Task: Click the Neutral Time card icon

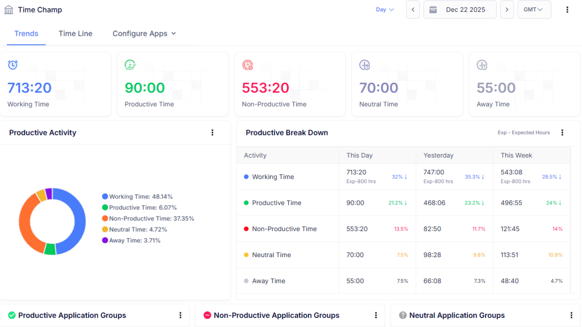Action: 365,65
